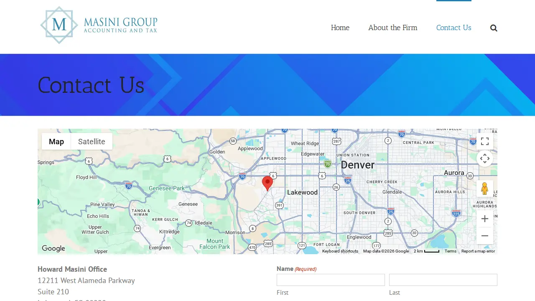The image size is (535, 301).
Task: Select the Map view type
Action: click(56, 141)
